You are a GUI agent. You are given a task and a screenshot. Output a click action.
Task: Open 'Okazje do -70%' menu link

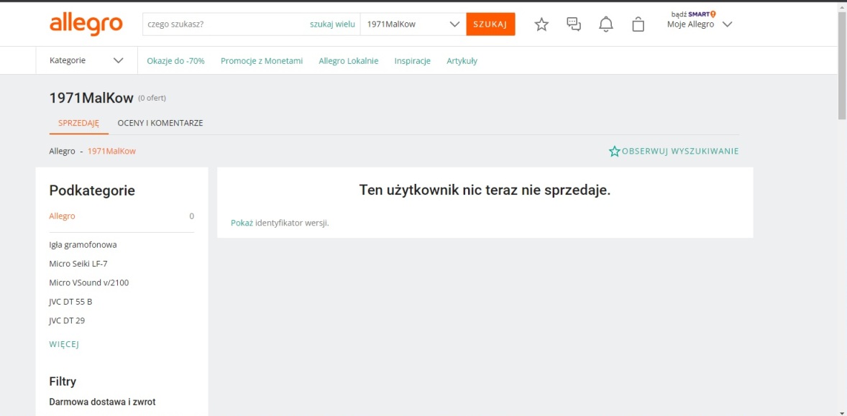(x=175, y=61)
